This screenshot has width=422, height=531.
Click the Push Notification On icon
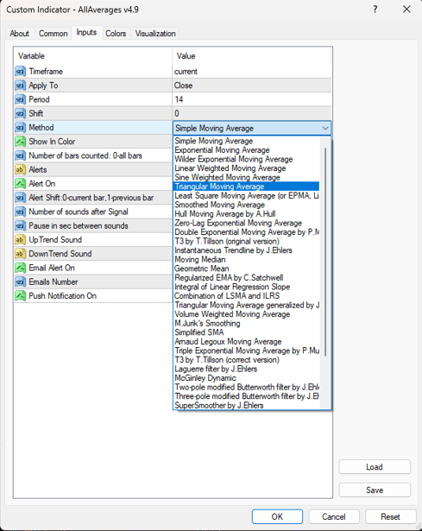click(21, 296)
